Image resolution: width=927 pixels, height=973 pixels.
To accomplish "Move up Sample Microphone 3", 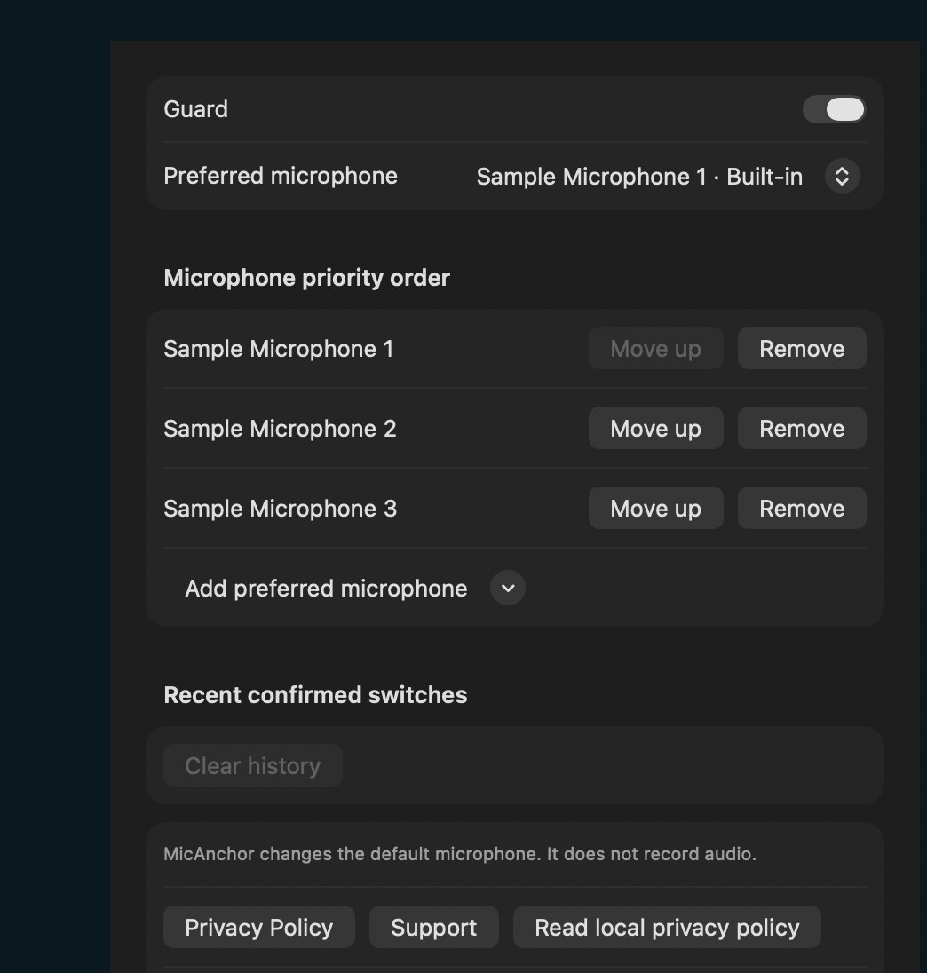I will (656, 509).
